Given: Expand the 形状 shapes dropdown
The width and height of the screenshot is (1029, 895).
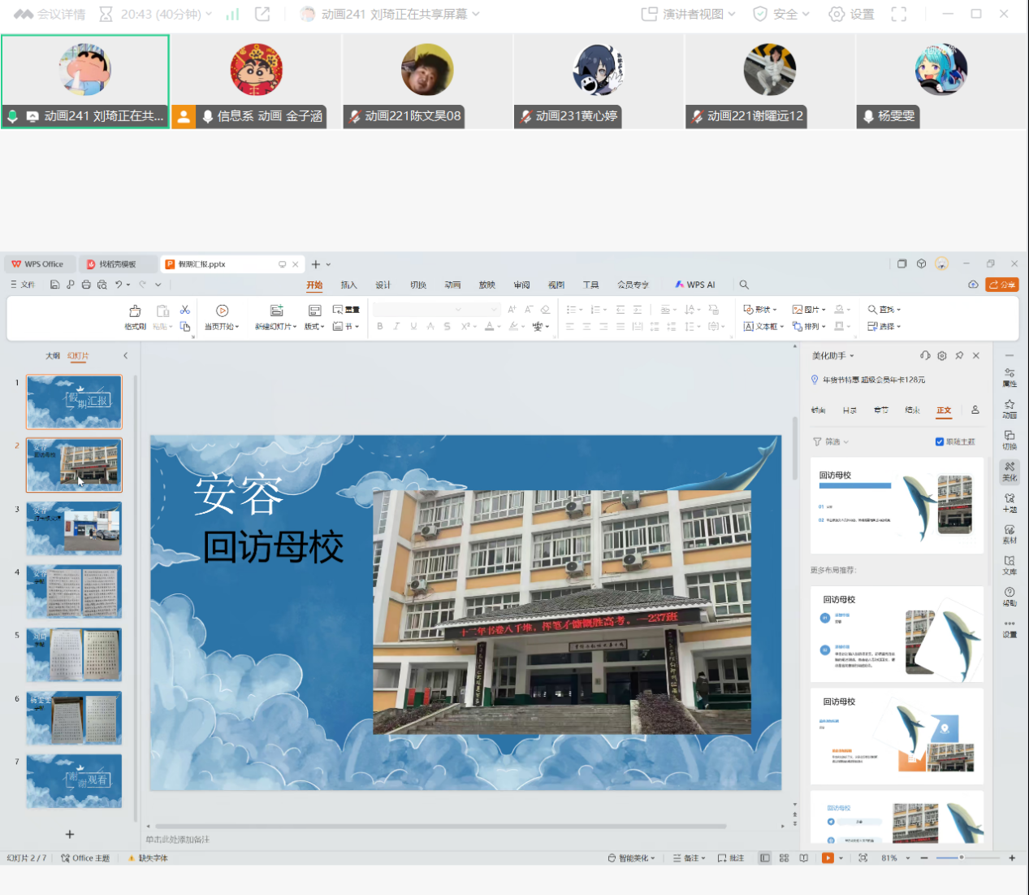Looking at the screenshot, I should [761, 309].
